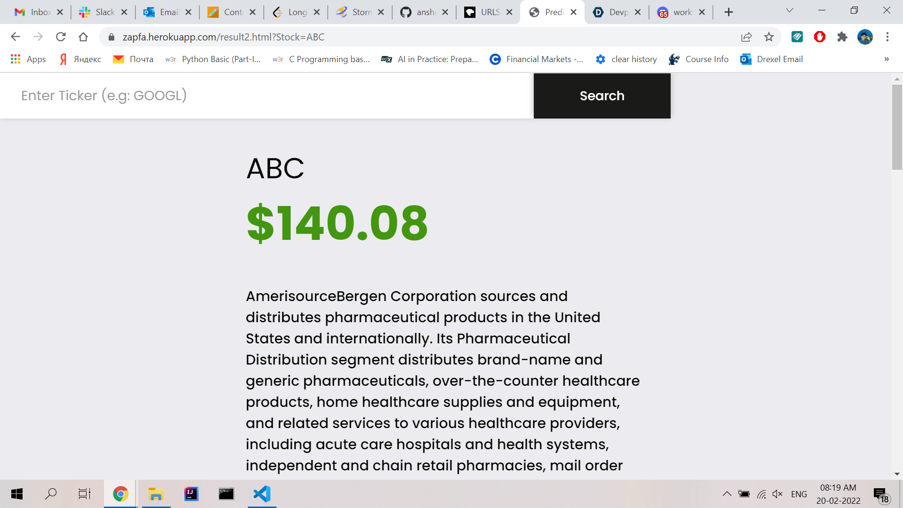Image resolution: width=903 pixels, height=508 pixels.
Task: Expand hidden bookmarks overflow chevron
Action: pos(887,59)
